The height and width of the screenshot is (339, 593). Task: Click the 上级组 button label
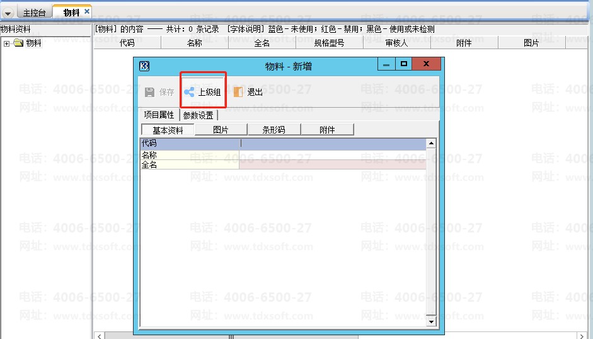pos(209,92)
